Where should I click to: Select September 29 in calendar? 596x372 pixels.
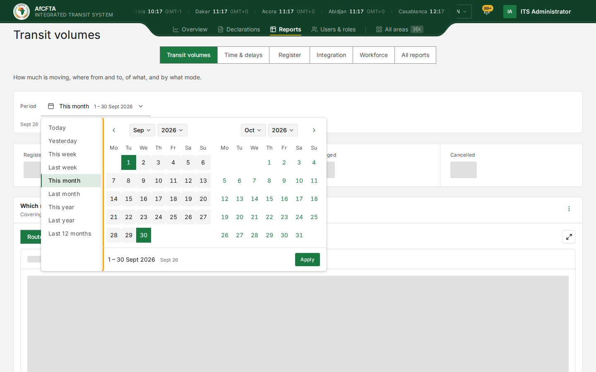(x=129, y=235)
